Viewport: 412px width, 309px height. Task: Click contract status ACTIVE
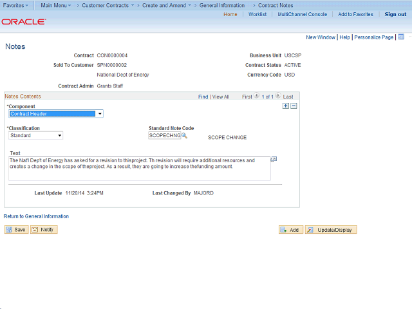(x=292, y=65)
